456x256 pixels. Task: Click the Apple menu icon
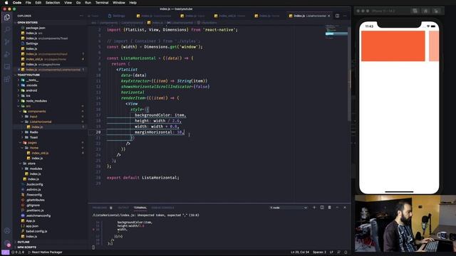pyautogui.click(x=6, y=3)
